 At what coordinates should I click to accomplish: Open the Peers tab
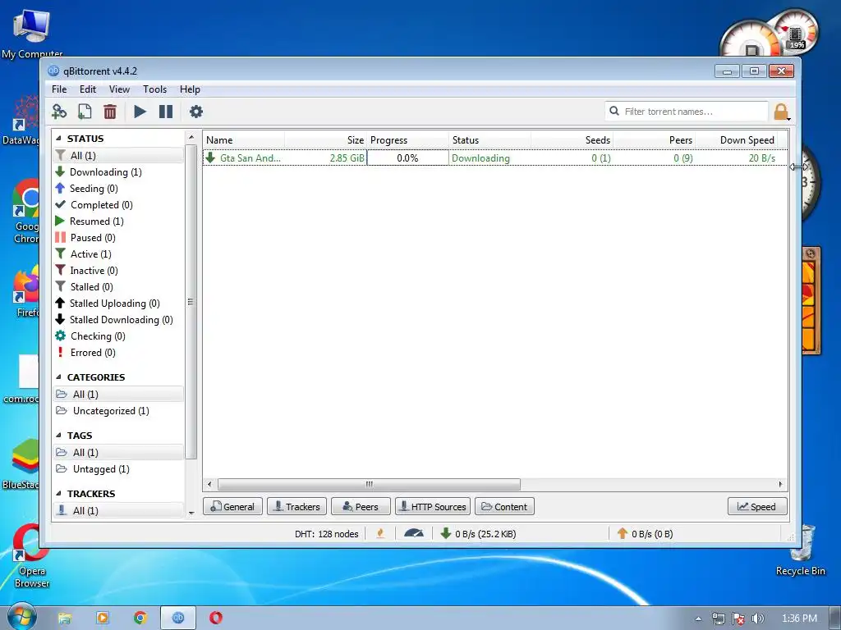pyautogui.click(x=361, y=507)
